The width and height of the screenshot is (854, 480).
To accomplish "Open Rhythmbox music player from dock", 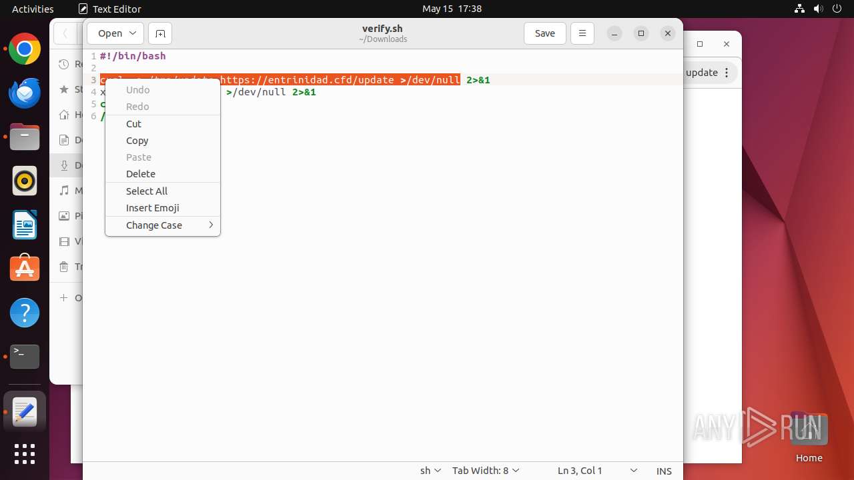I will coord(25,181).
